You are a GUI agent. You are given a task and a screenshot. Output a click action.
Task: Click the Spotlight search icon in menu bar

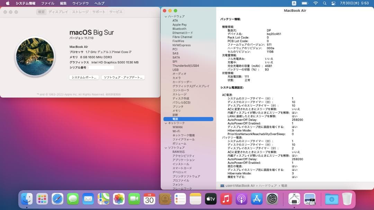324,3
